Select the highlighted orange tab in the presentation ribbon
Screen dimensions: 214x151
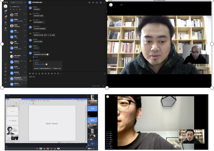point(33,101)
